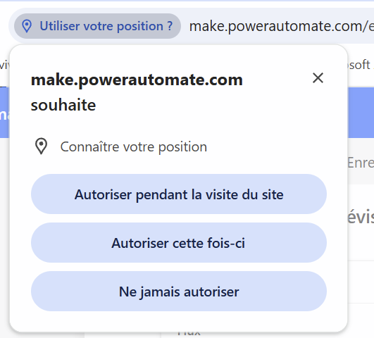The image size is (374, 338).
Task: Click the blue banner strip left of the popup
Action: tap(4, 113)
